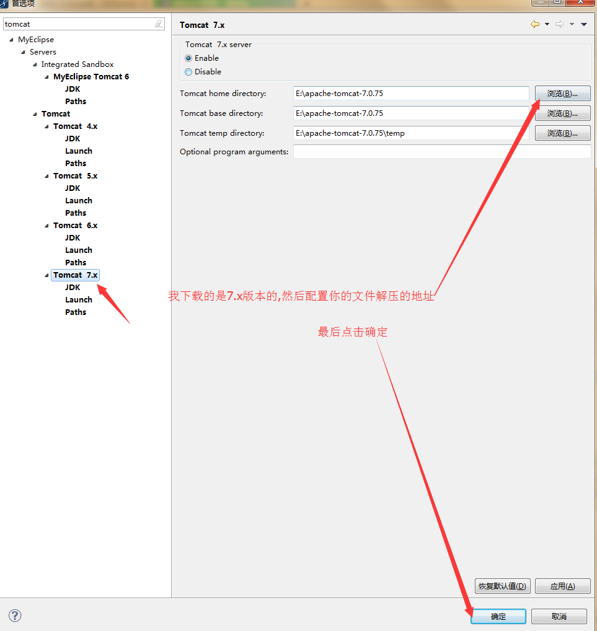Open the back history dropdown arrow
597x631 pixels.
tap(547, 24)
